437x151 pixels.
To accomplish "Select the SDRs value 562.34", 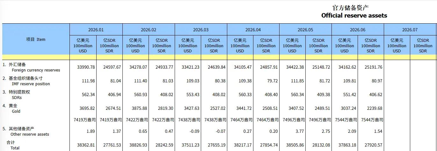I will (x=88, y=94).
